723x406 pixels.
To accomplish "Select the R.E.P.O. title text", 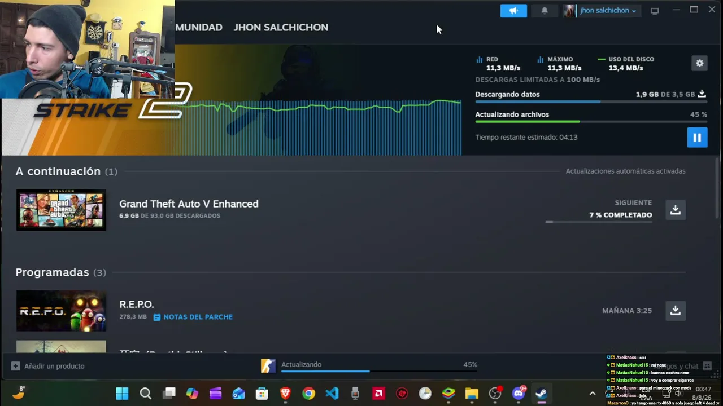I will tap(137, 304).
